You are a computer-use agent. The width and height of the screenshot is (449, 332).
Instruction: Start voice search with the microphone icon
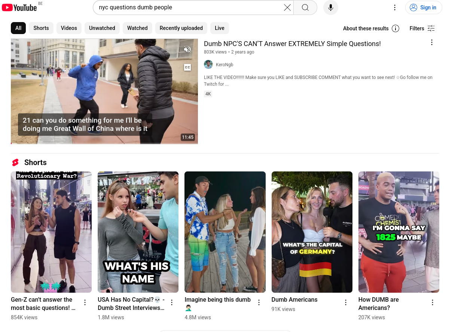click(x=331, y=7)
